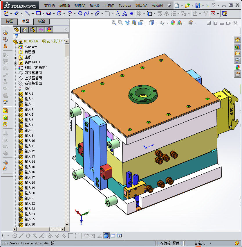Screen dimensions: 242x247
Task: Open the DimXpertManager tab
Action: point(41,30)
